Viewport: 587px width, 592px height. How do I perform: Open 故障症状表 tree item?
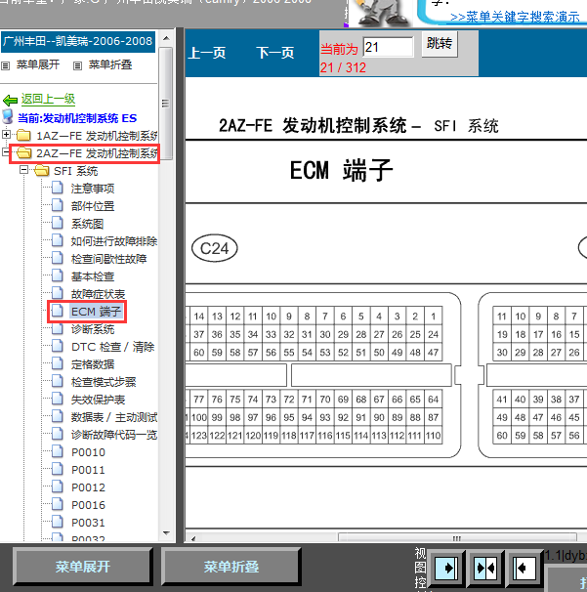point(98,294)
